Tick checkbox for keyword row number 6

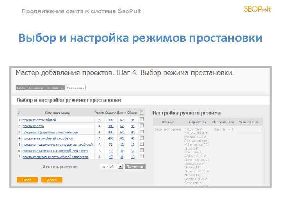point(142,150)
